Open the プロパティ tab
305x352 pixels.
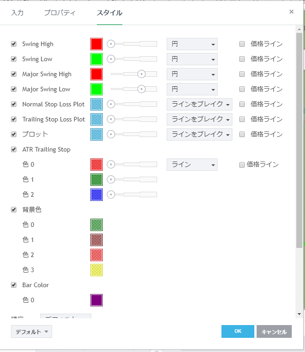point(60,13)
